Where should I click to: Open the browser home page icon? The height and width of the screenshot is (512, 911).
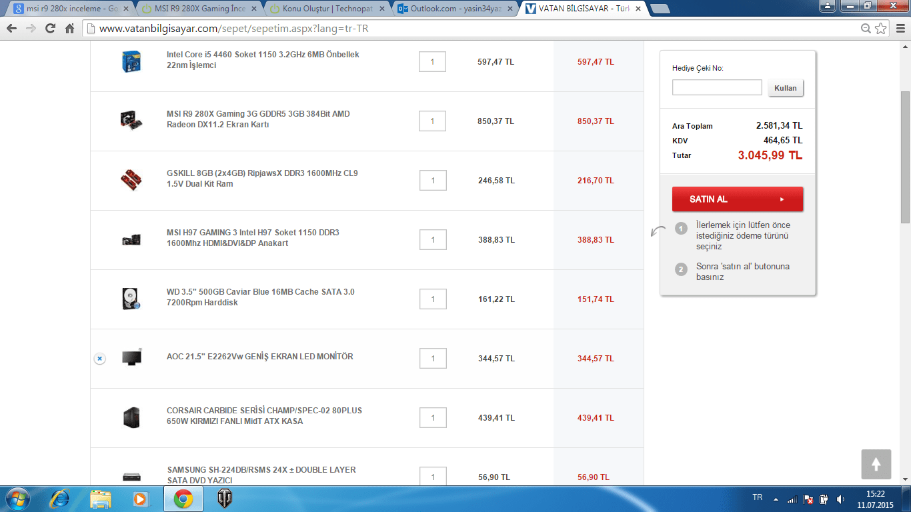(x=69, y=29)
